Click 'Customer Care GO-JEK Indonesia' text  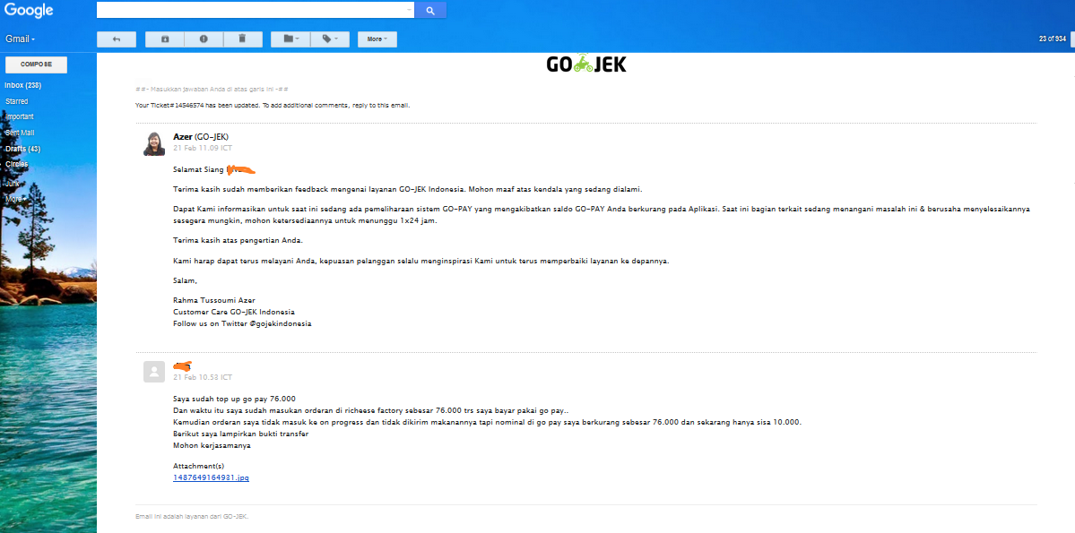tap(234, 312)
